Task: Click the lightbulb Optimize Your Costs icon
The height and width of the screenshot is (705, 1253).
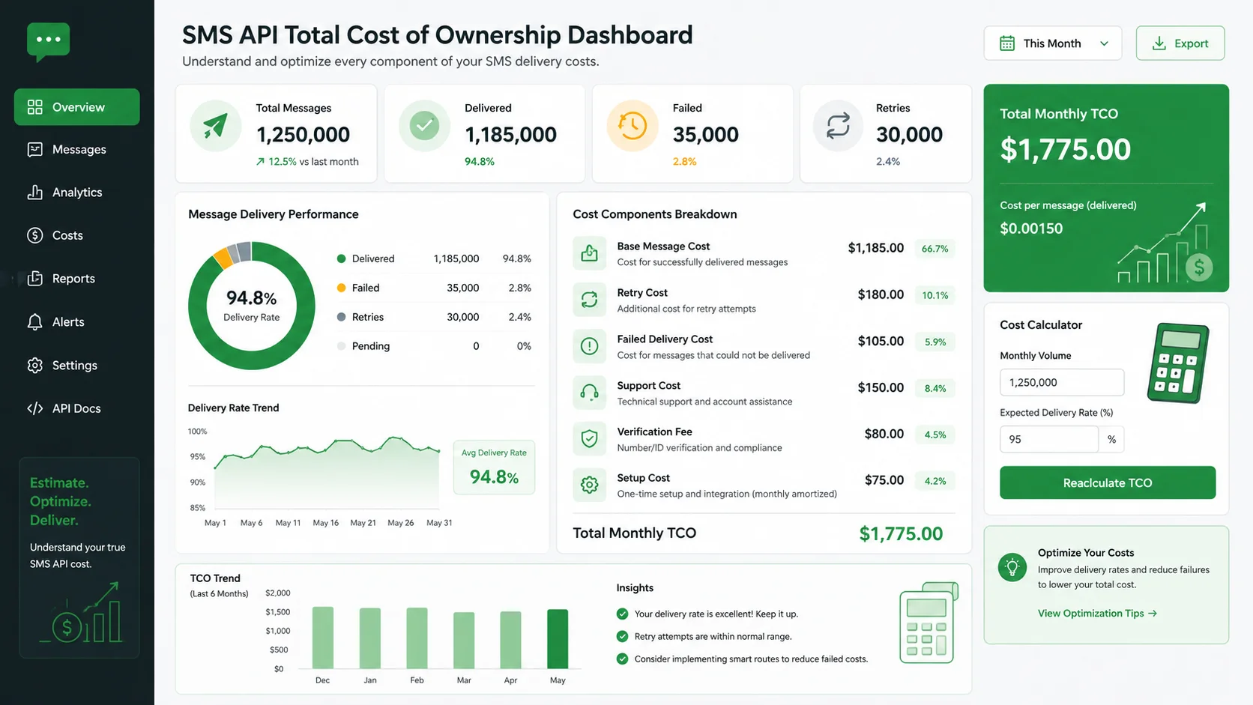Action: pyautogui.click(x=1012, y=567)
